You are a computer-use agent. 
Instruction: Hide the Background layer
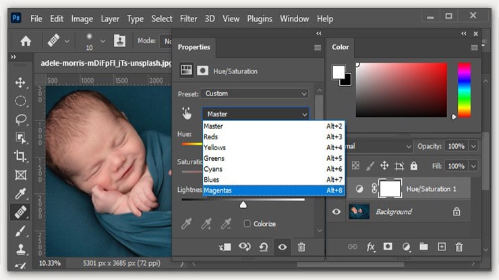336,211
